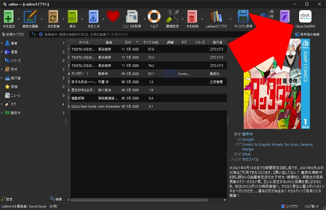Screen dimensions: 326x210
Task: Click the horizontal scrollbar of book list
Action: coord(139,200)
